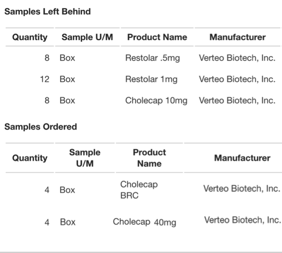The height and width of the screenshot is (253, 282).
Task: Select the manufacturer cell for Restolar 1mg
Action: coord(237,80)
